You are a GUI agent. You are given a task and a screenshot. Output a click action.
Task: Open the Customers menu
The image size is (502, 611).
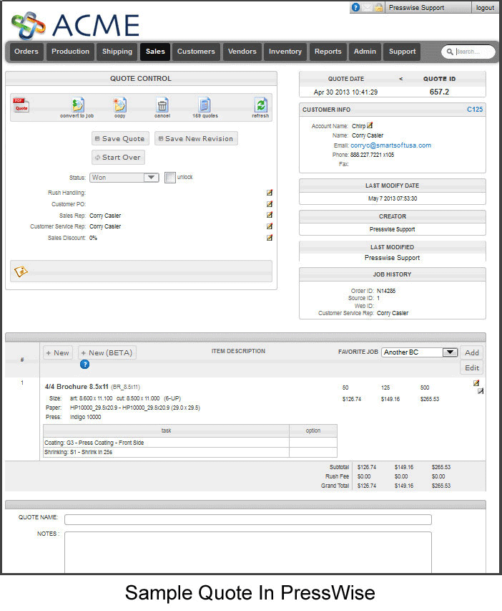(196, 52)
